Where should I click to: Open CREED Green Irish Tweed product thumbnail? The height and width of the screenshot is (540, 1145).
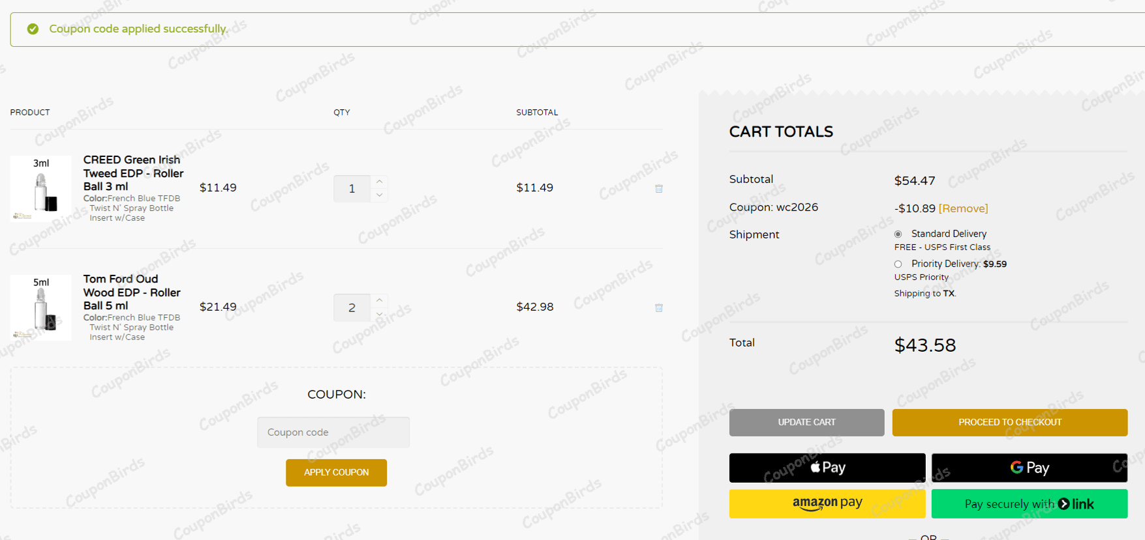41,189
